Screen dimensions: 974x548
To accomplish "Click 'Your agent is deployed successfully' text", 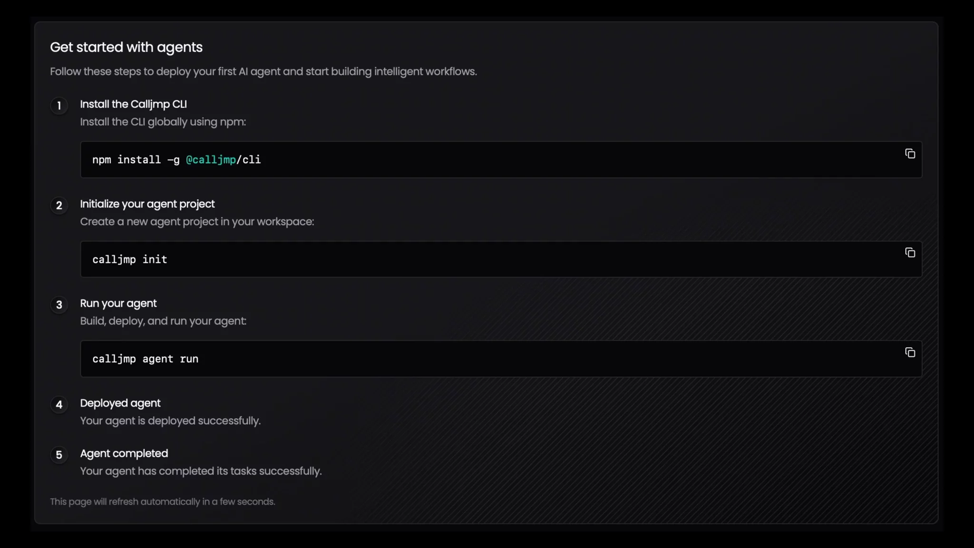I will click(x=170, y=421).
